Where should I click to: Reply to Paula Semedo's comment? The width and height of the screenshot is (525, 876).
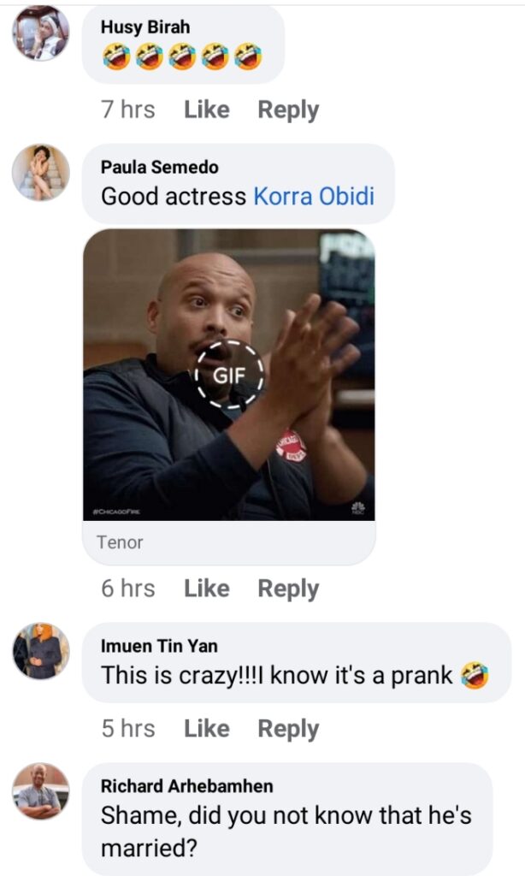(288, 589)
